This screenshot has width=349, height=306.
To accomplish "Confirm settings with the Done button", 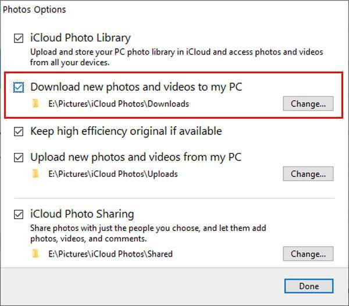I will point(309,286).
